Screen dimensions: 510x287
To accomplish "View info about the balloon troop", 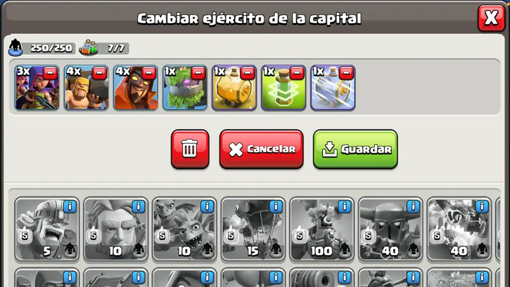I will [276, 207].
